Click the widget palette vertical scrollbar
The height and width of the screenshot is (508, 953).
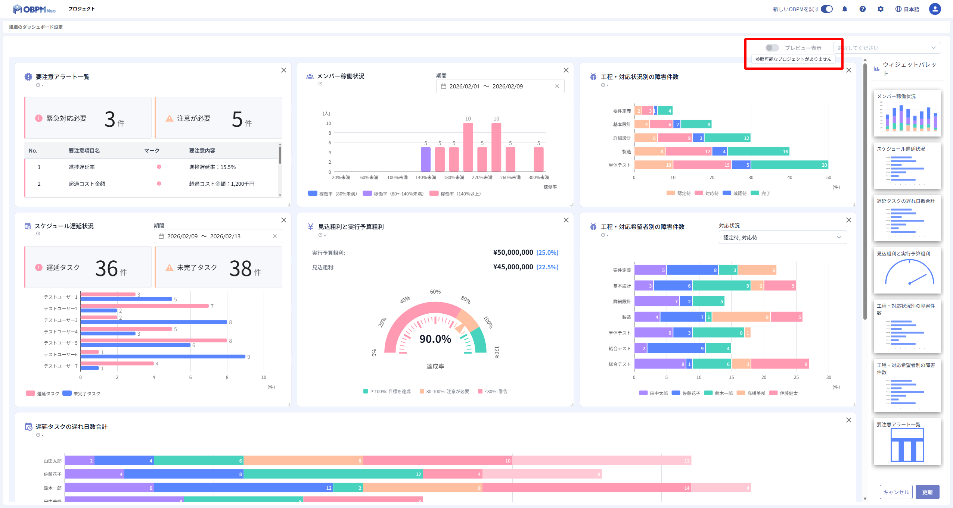(x=865, y=191)
